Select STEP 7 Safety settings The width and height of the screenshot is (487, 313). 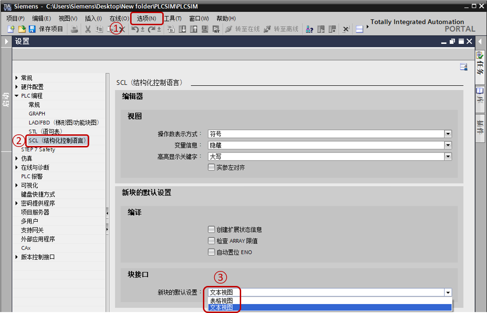click(x=38, y=149)
